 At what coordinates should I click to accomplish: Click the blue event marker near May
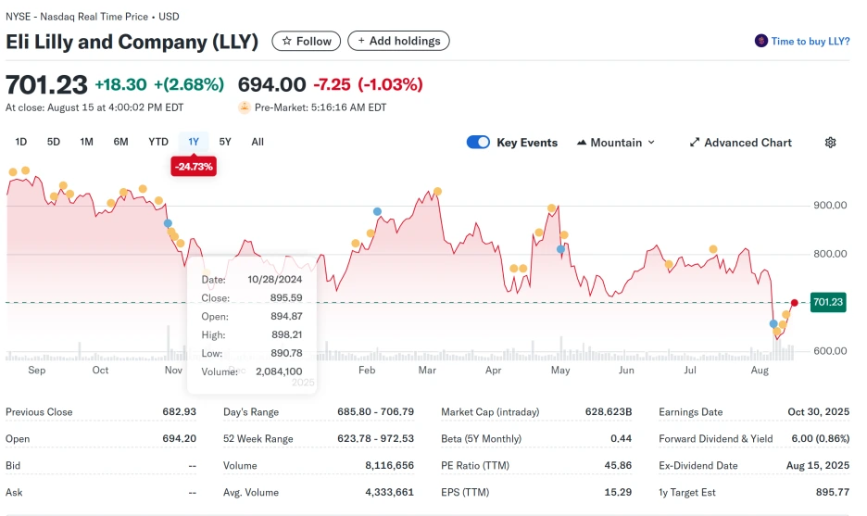560,249
